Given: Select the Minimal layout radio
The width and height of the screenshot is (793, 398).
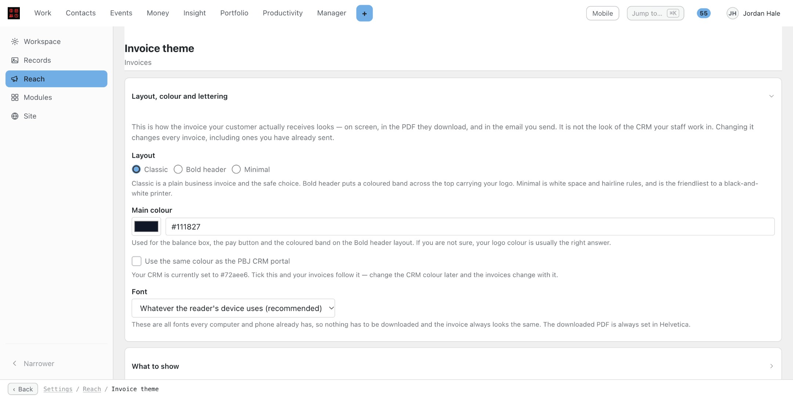Looking at the screenshot, I should pyautogui.click(x=236, y=169).
